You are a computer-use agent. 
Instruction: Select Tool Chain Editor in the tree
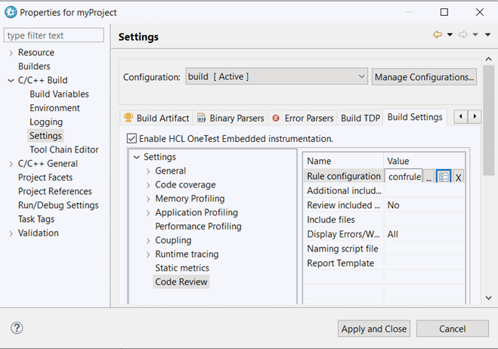tap(64, 150)
